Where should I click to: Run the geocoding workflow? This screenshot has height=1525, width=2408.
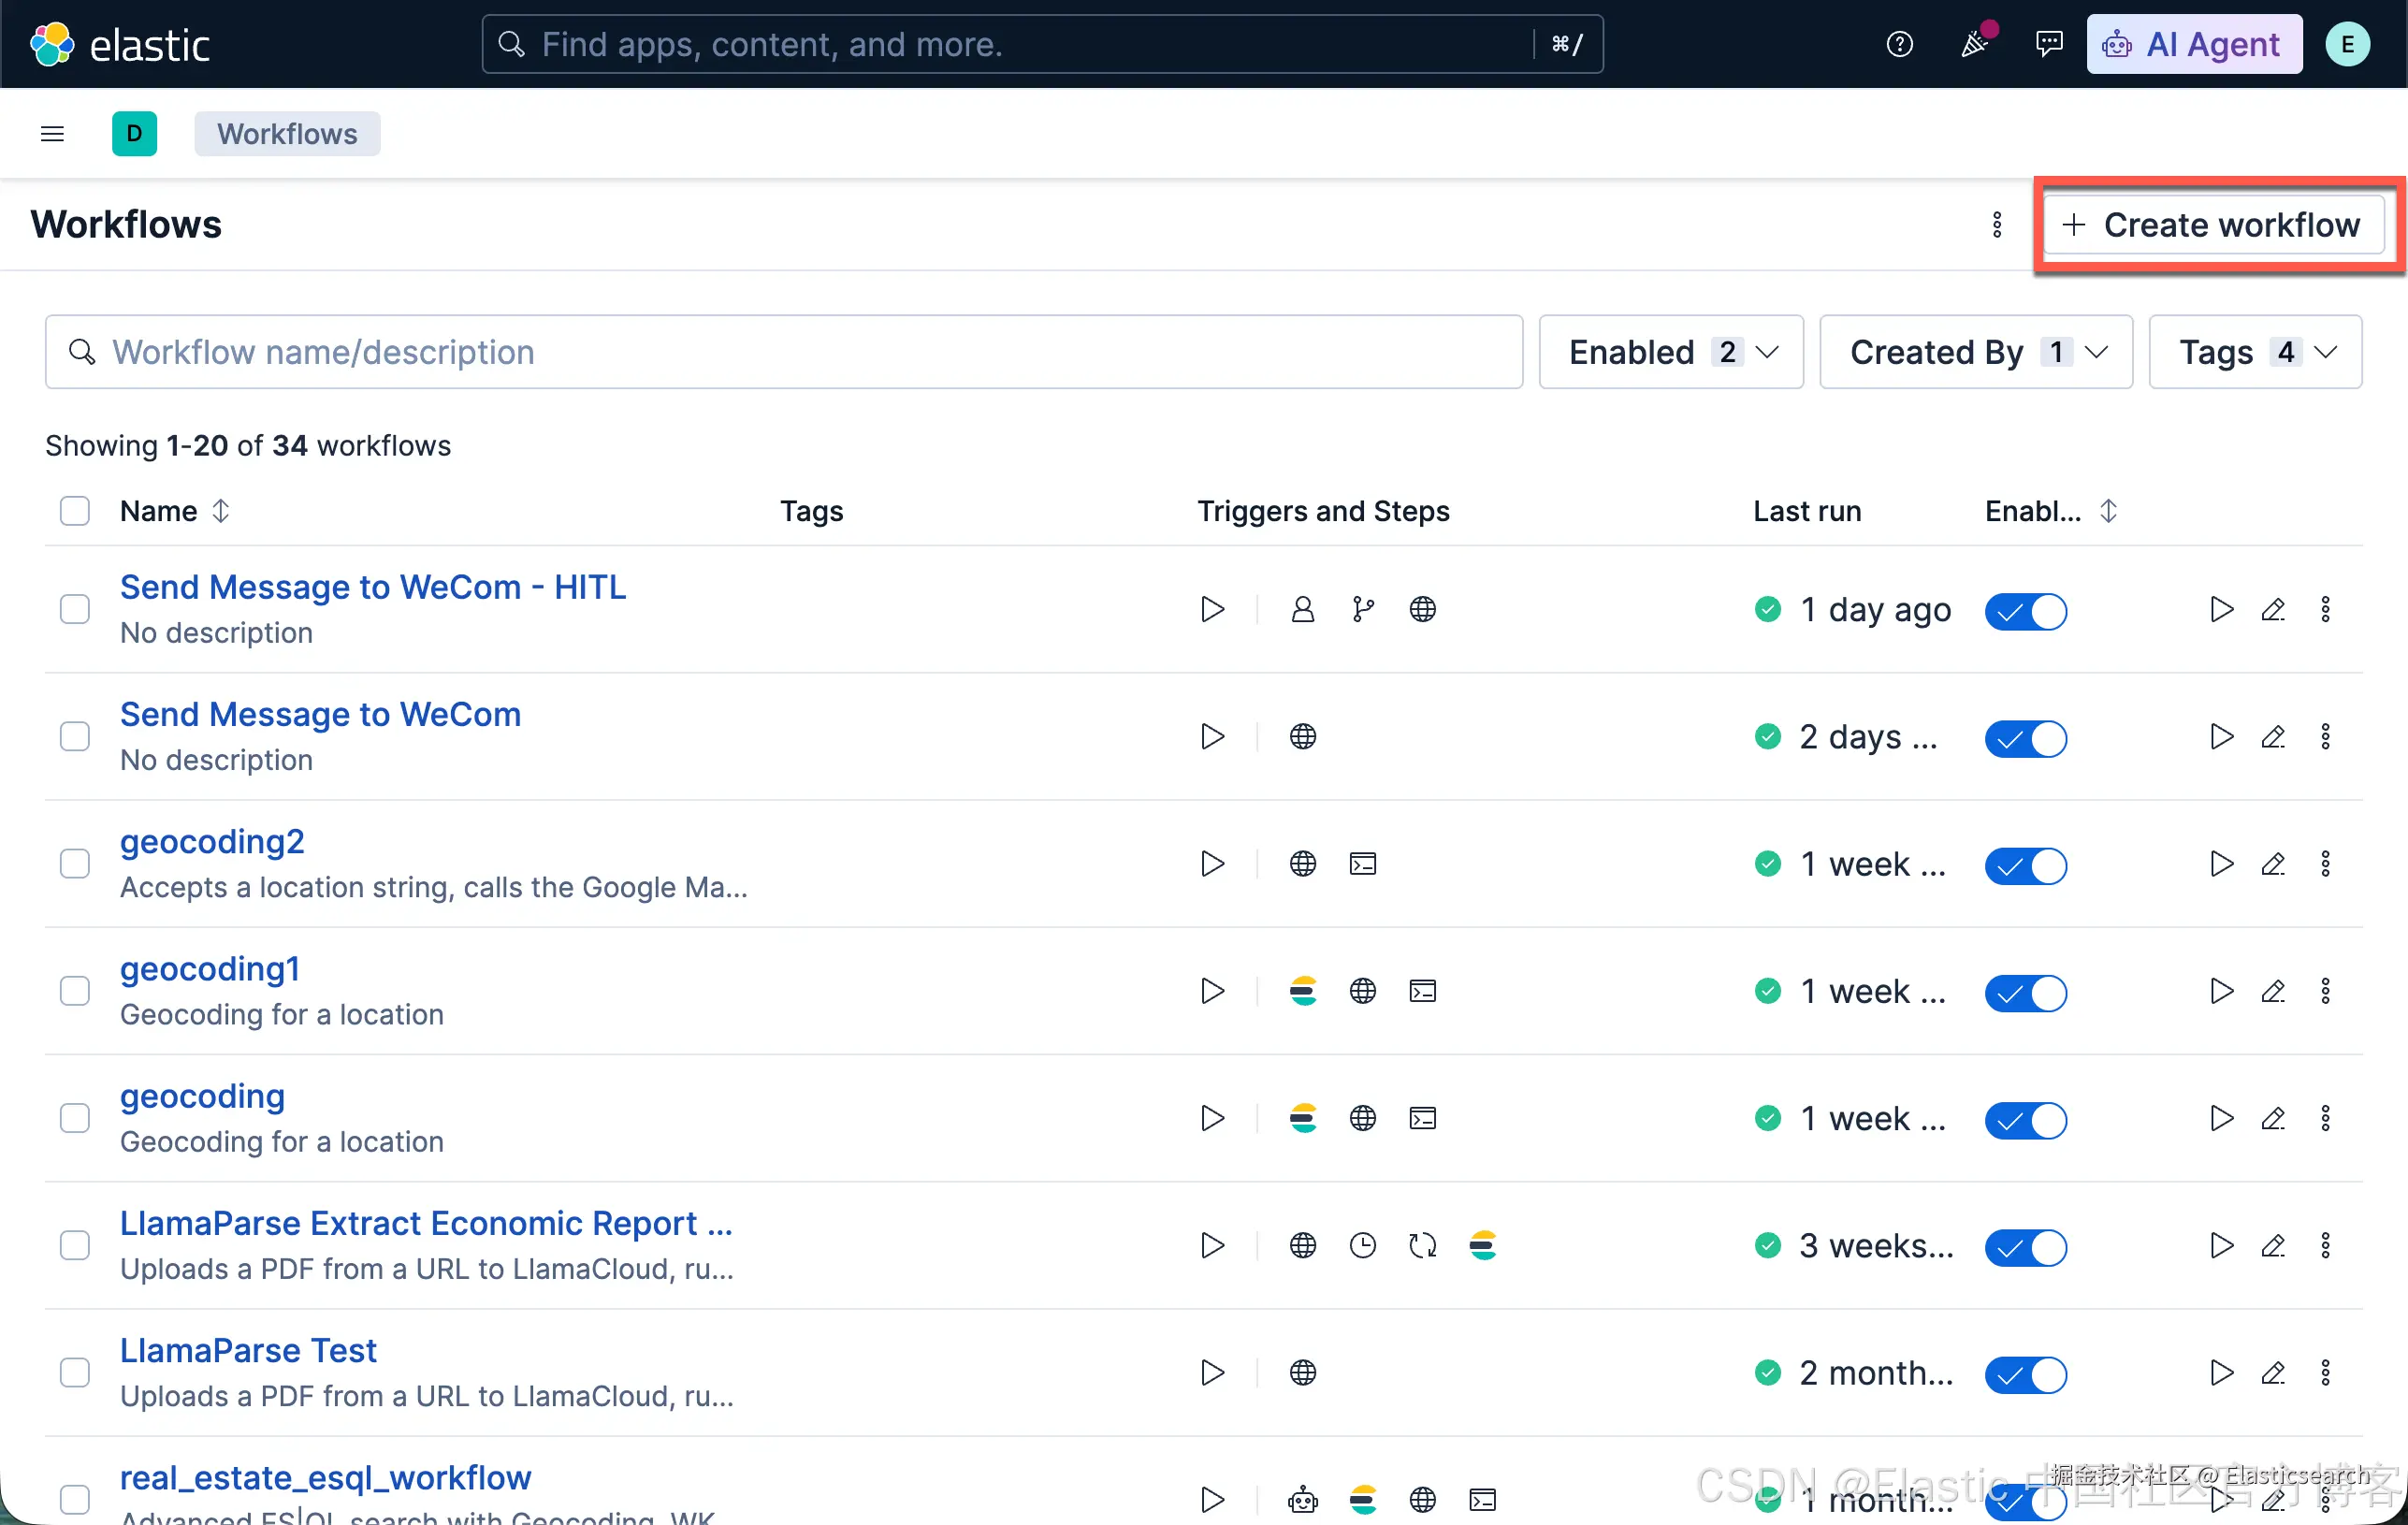(x=2221, y=1117)
